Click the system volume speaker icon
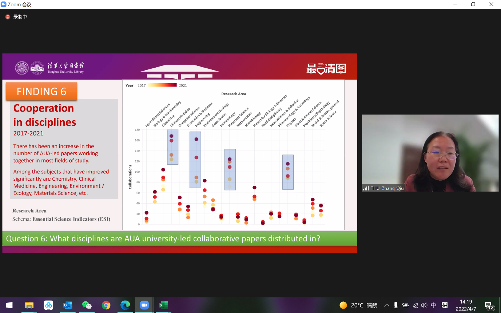 [x=424, y=305]
